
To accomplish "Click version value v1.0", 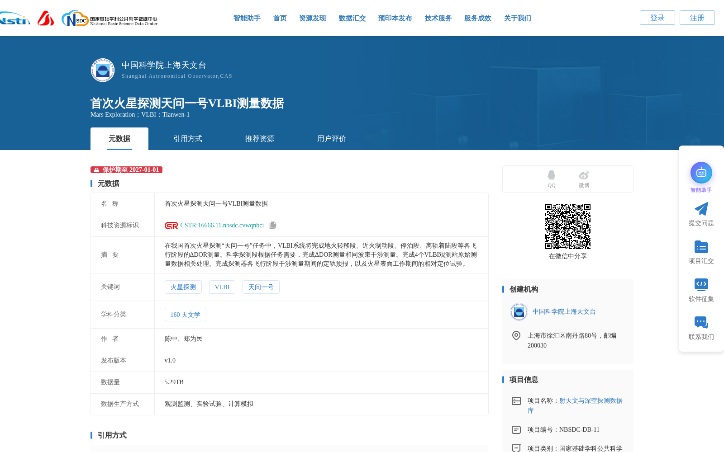I will 170,361.
